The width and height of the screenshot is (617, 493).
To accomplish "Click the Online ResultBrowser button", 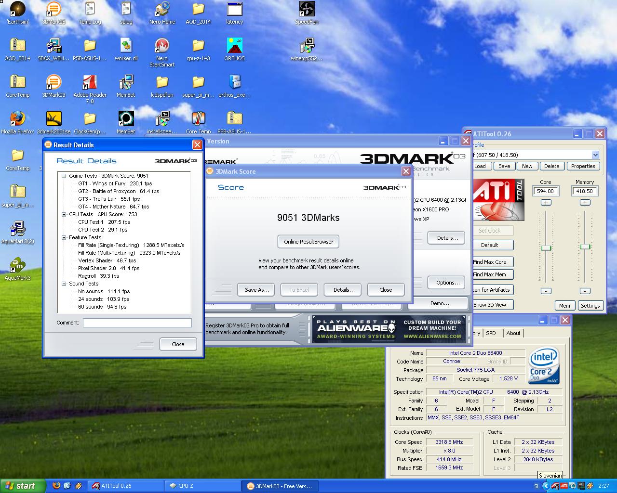I will tap(308, 242).
